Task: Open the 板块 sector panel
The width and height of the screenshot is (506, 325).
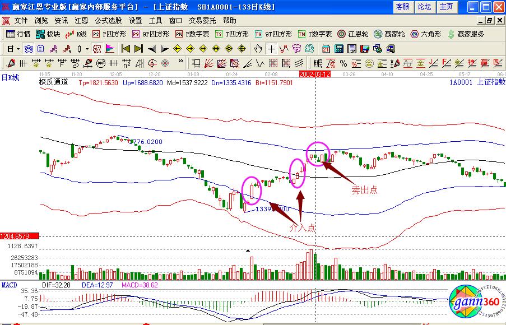Action: pos(48,34)
